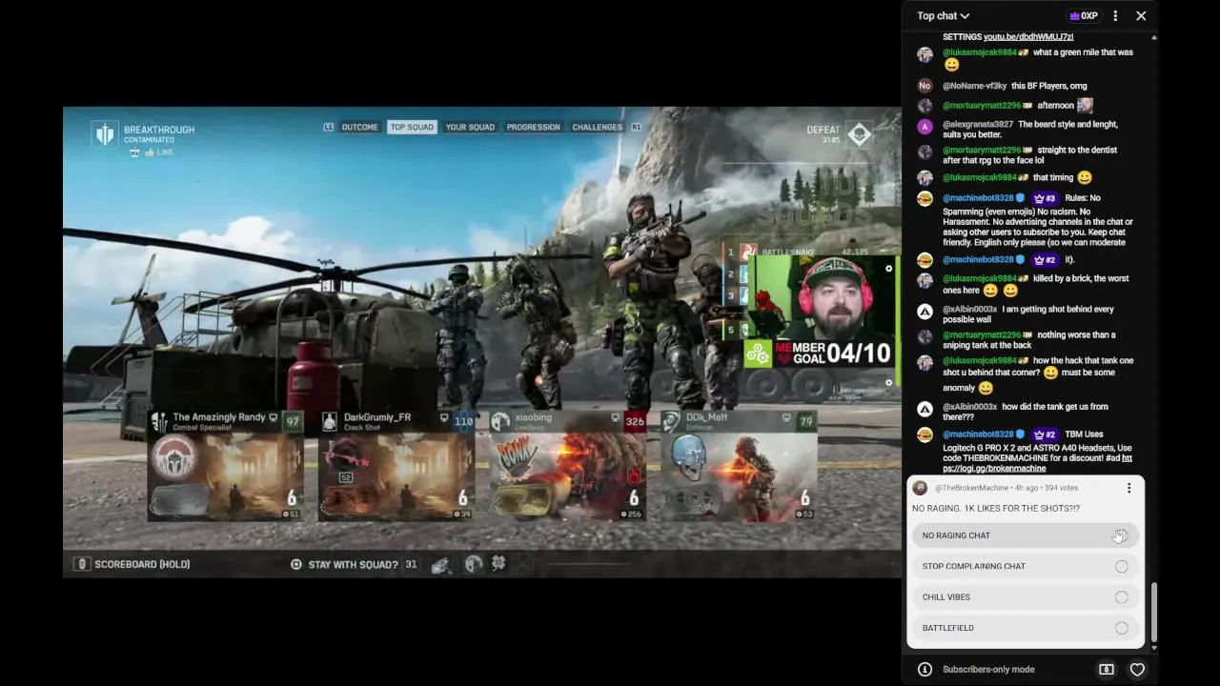Open the logi.gg/brokenmachine link
The image size is (1220, 686).
coord(1037,463)
